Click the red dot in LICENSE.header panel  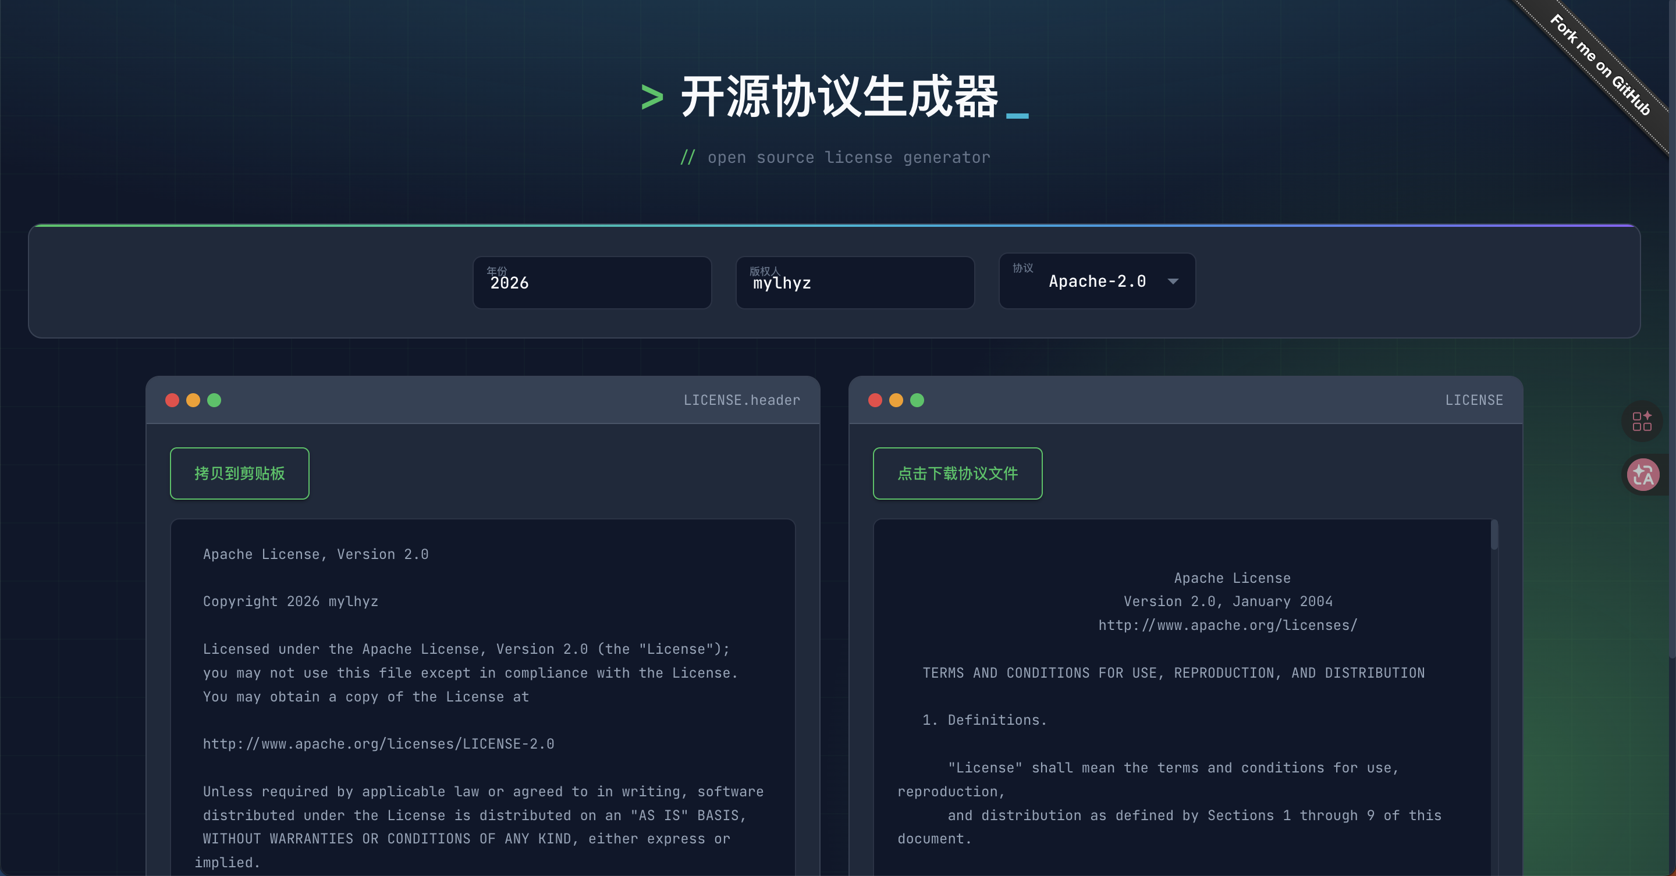172,400
